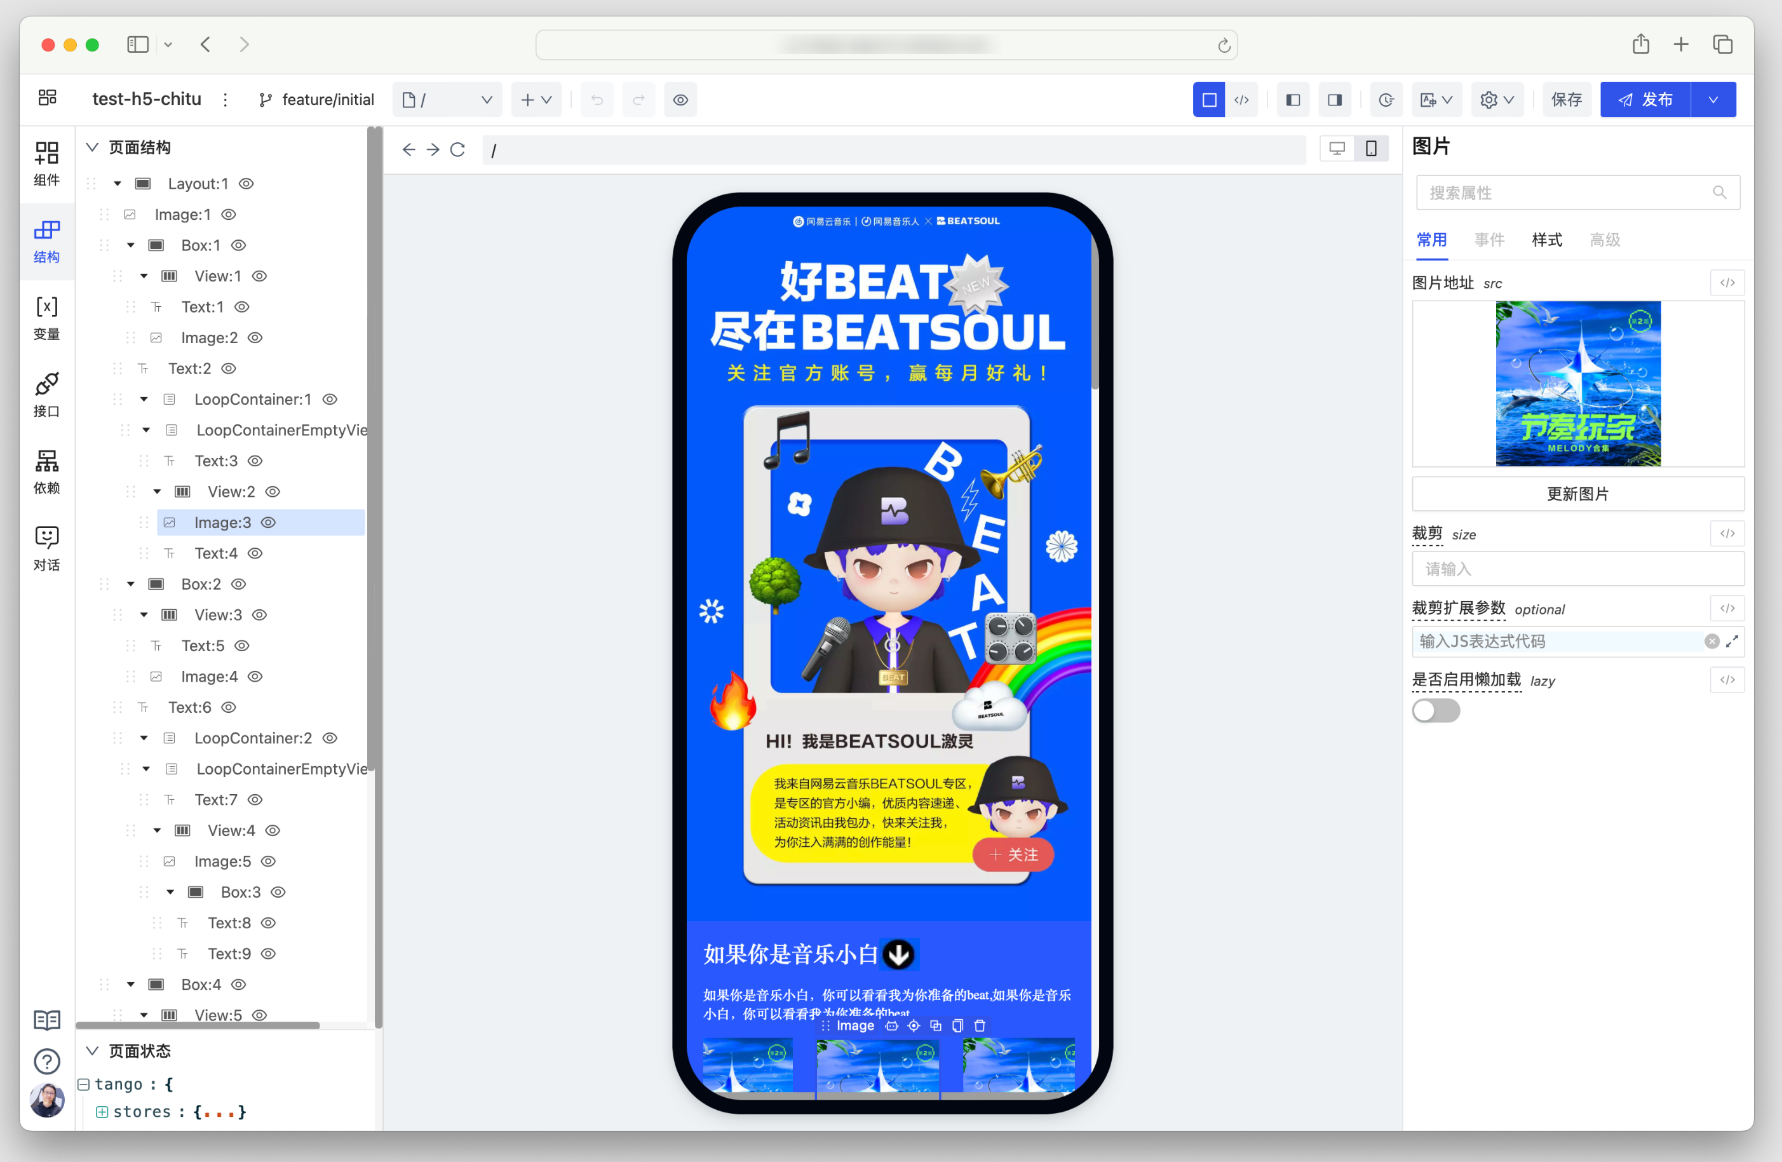Toggle visibility of Image:1
The image size is (1782, 1162).
pos(229,214)
